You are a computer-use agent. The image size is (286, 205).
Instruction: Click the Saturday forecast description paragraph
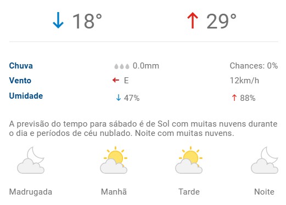click(143, 128)
